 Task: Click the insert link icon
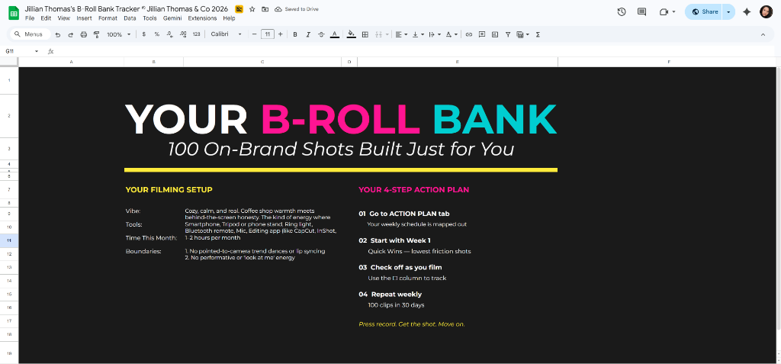469,34
